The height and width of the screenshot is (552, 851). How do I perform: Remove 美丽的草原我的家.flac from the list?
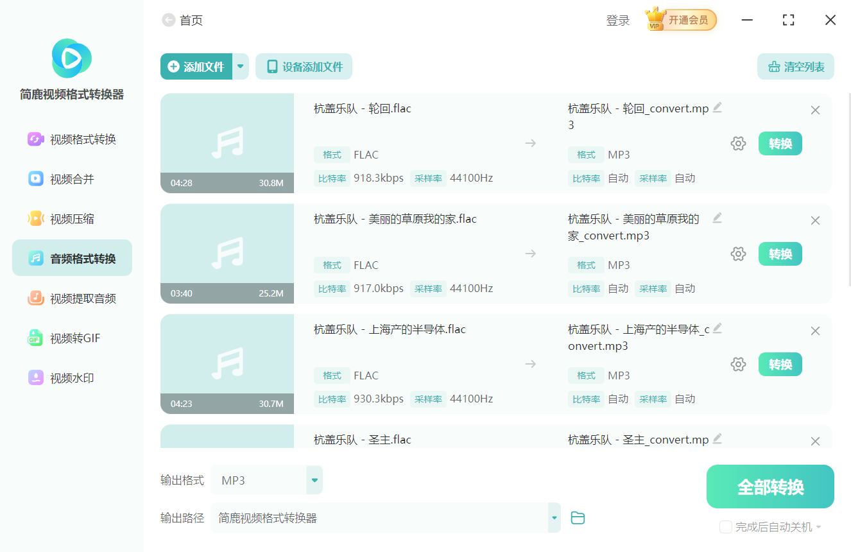tap(815, 221)
